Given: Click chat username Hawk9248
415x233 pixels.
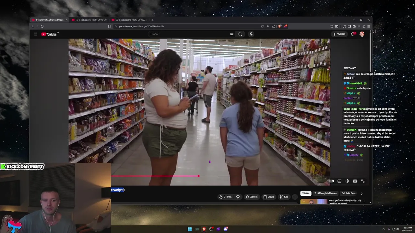Looking at the screenshot, I should tap(356, 83).
